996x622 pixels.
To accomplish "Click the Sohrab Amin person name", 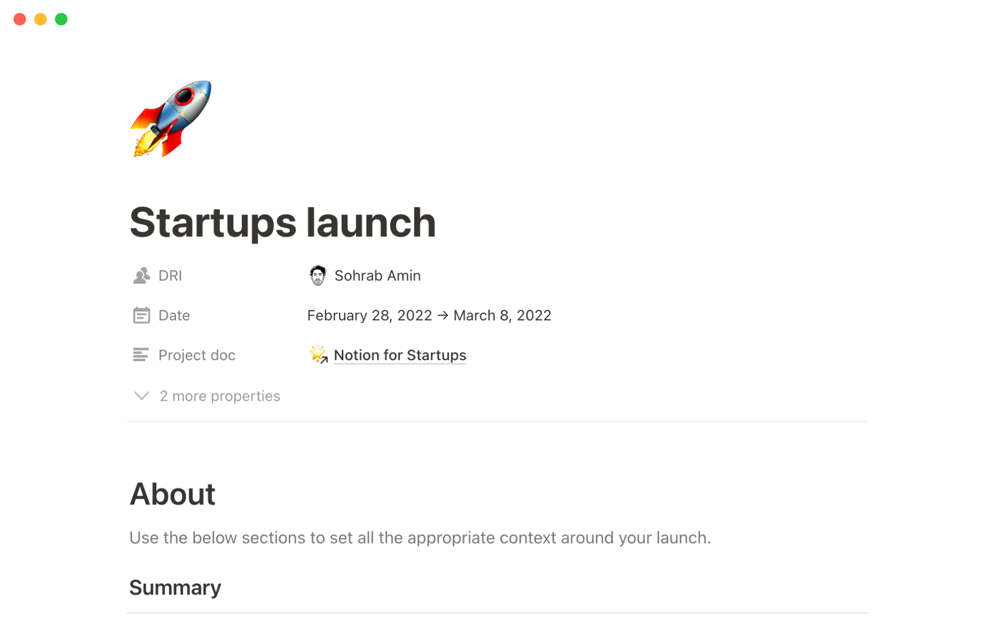I will coord(378,276).
